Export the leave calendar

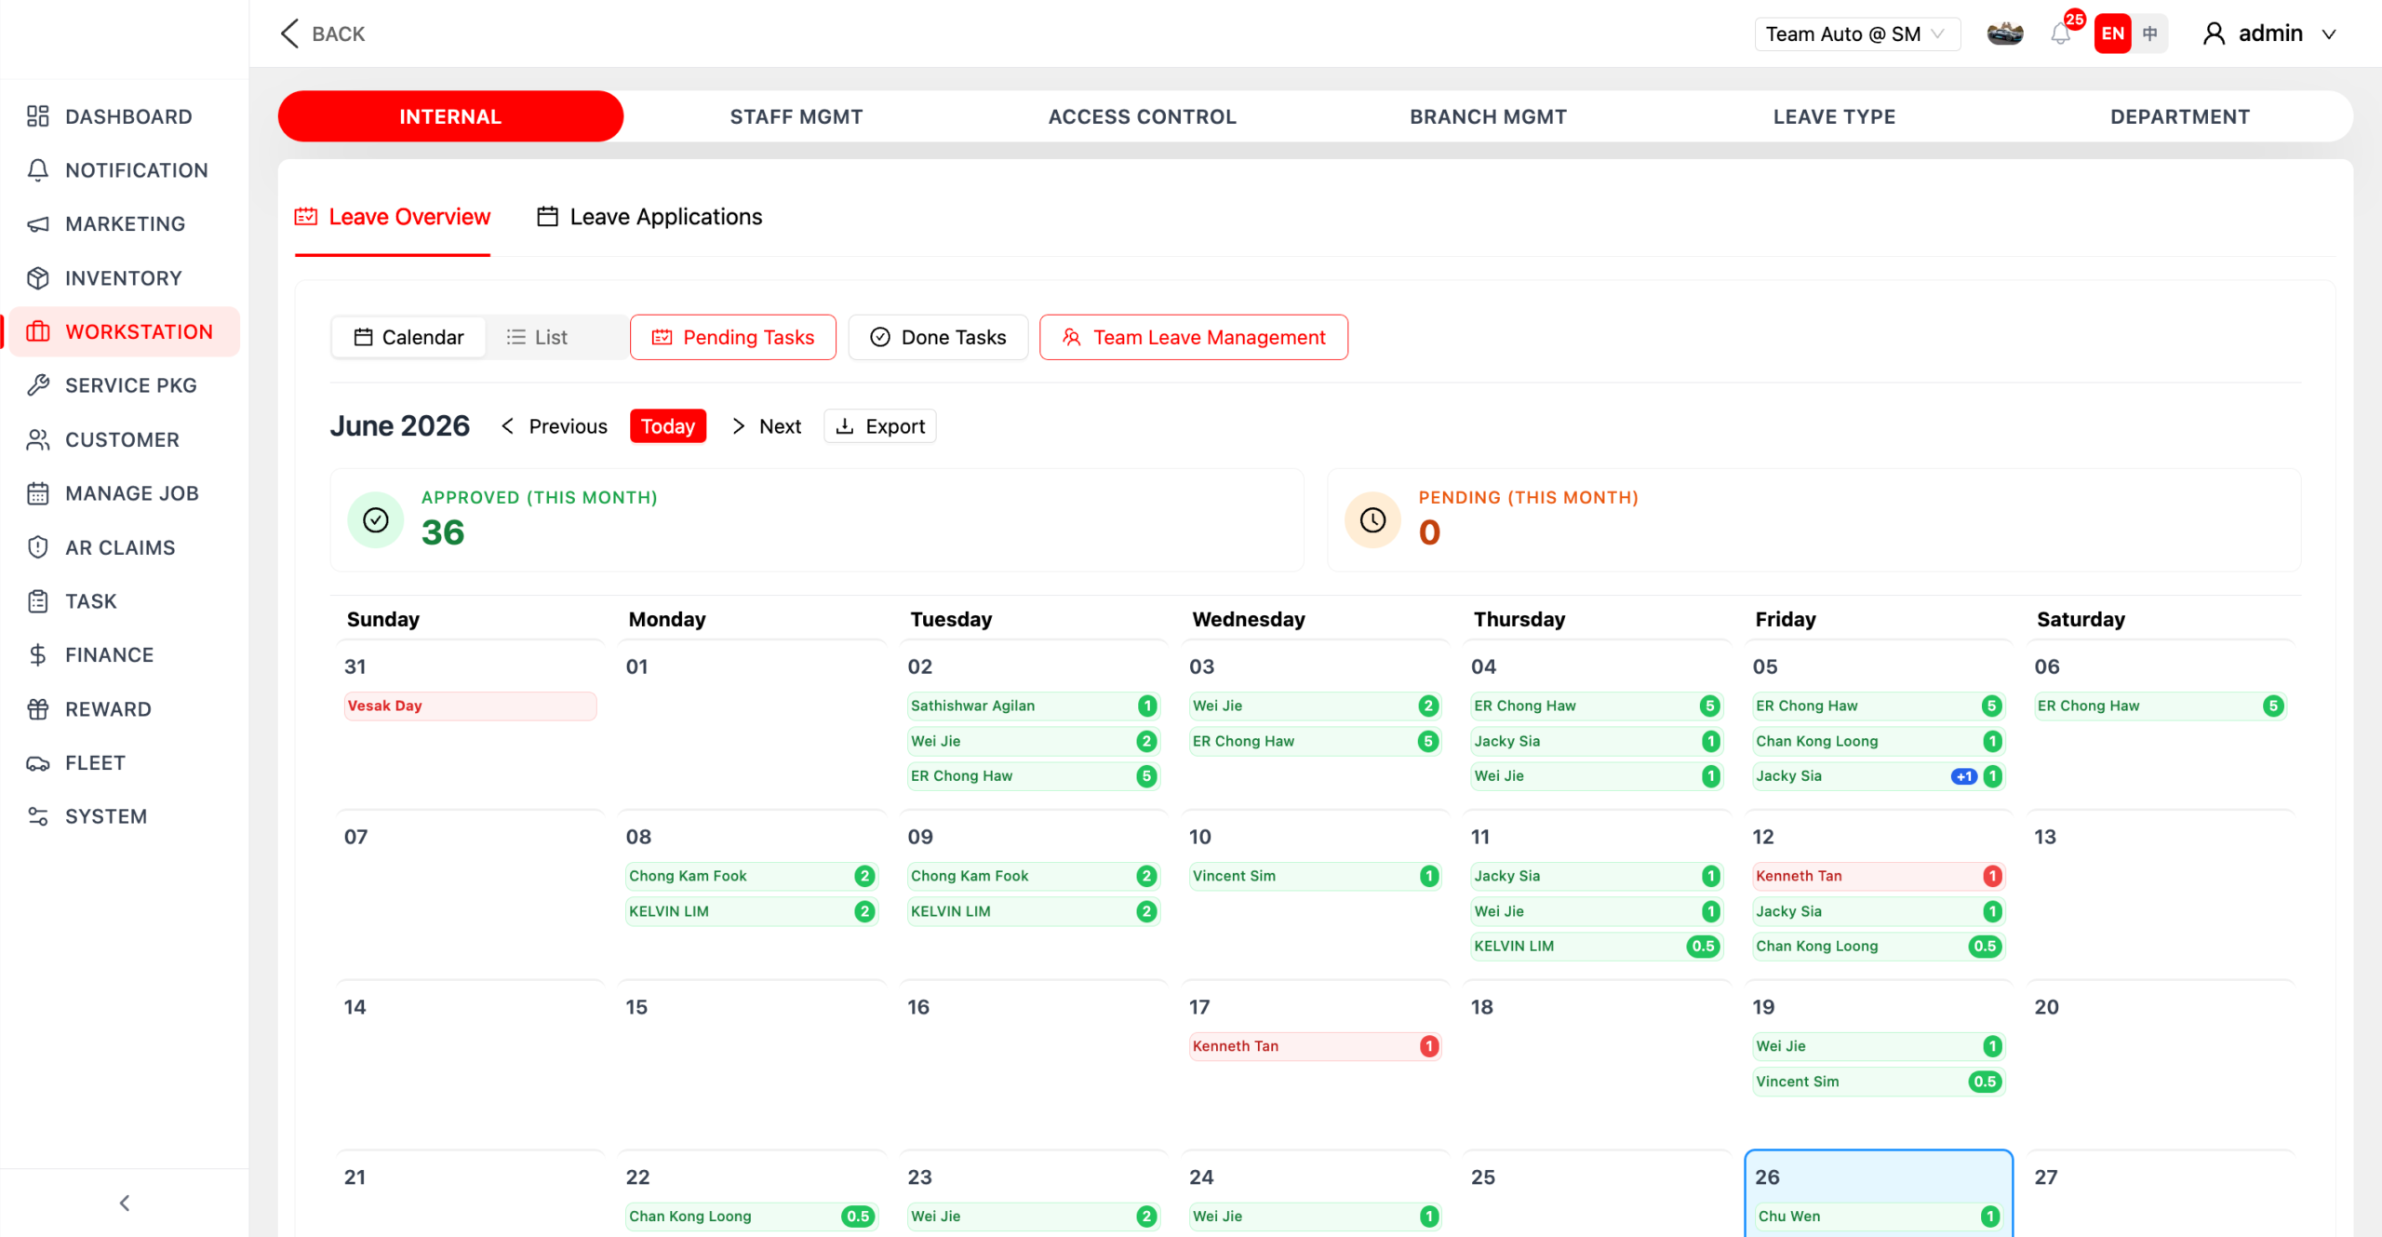[880, 426]
